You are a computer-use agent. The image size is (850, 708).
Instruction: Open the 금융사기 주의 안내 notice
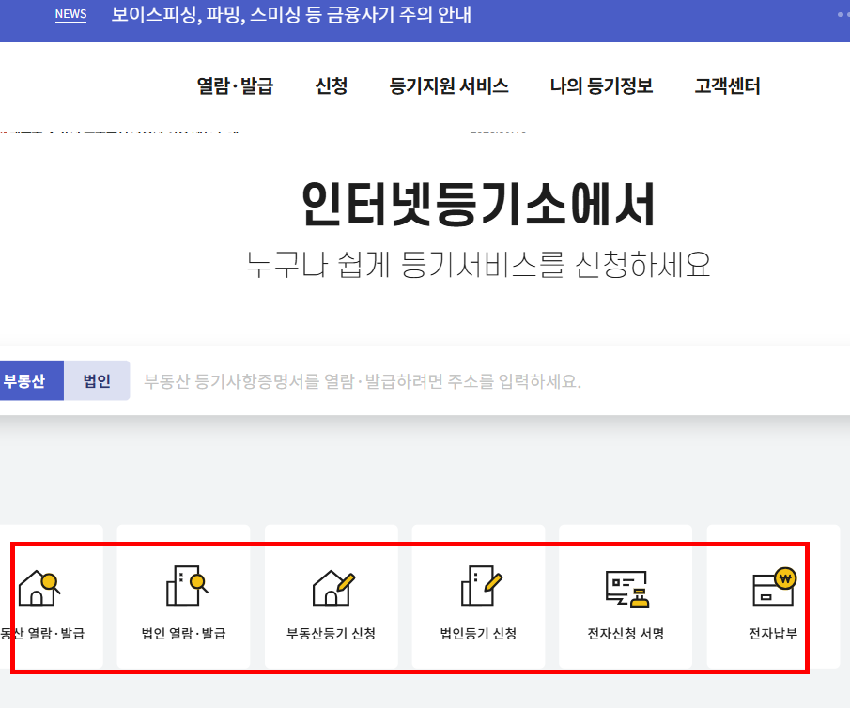tap(292, 14)
